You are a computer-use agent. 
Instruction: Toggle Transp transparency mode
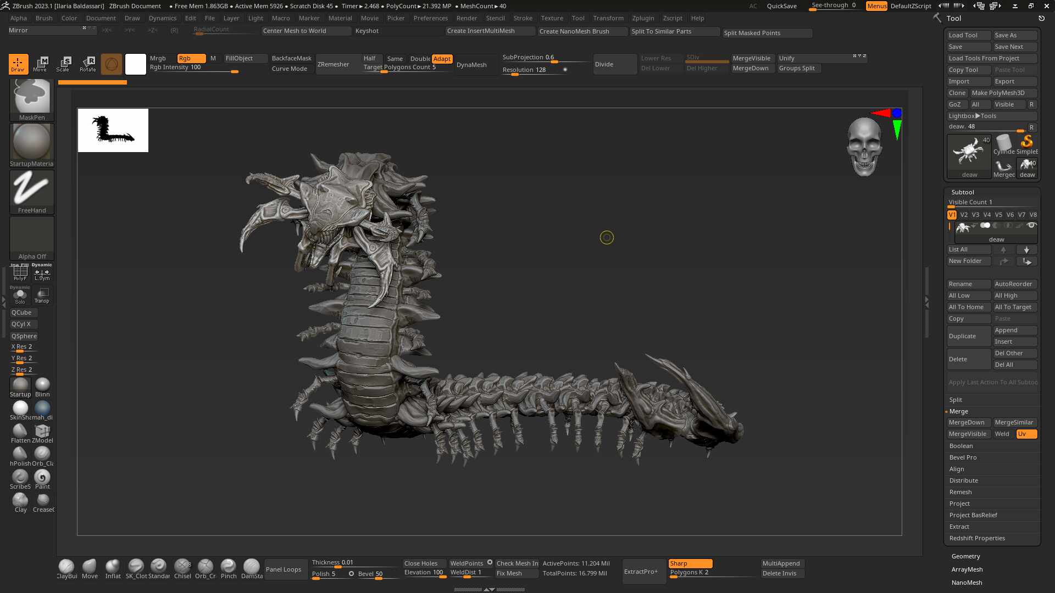tap(42, 296)
